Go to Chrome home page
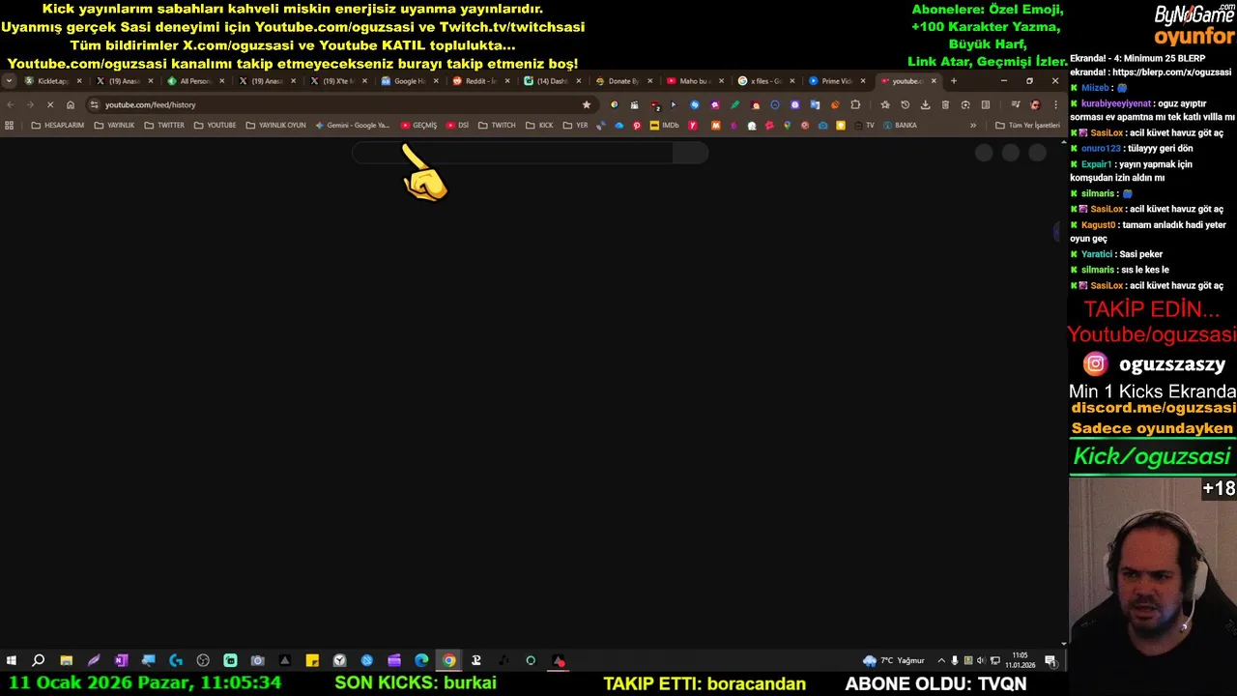1237x696 pixels. [x=70, y=104]
